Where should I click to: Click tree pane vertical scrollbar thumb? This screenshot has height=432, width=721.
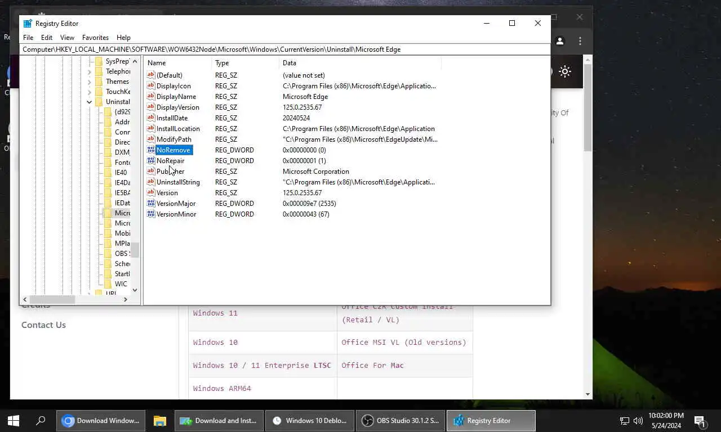click(x=135, y=250)
